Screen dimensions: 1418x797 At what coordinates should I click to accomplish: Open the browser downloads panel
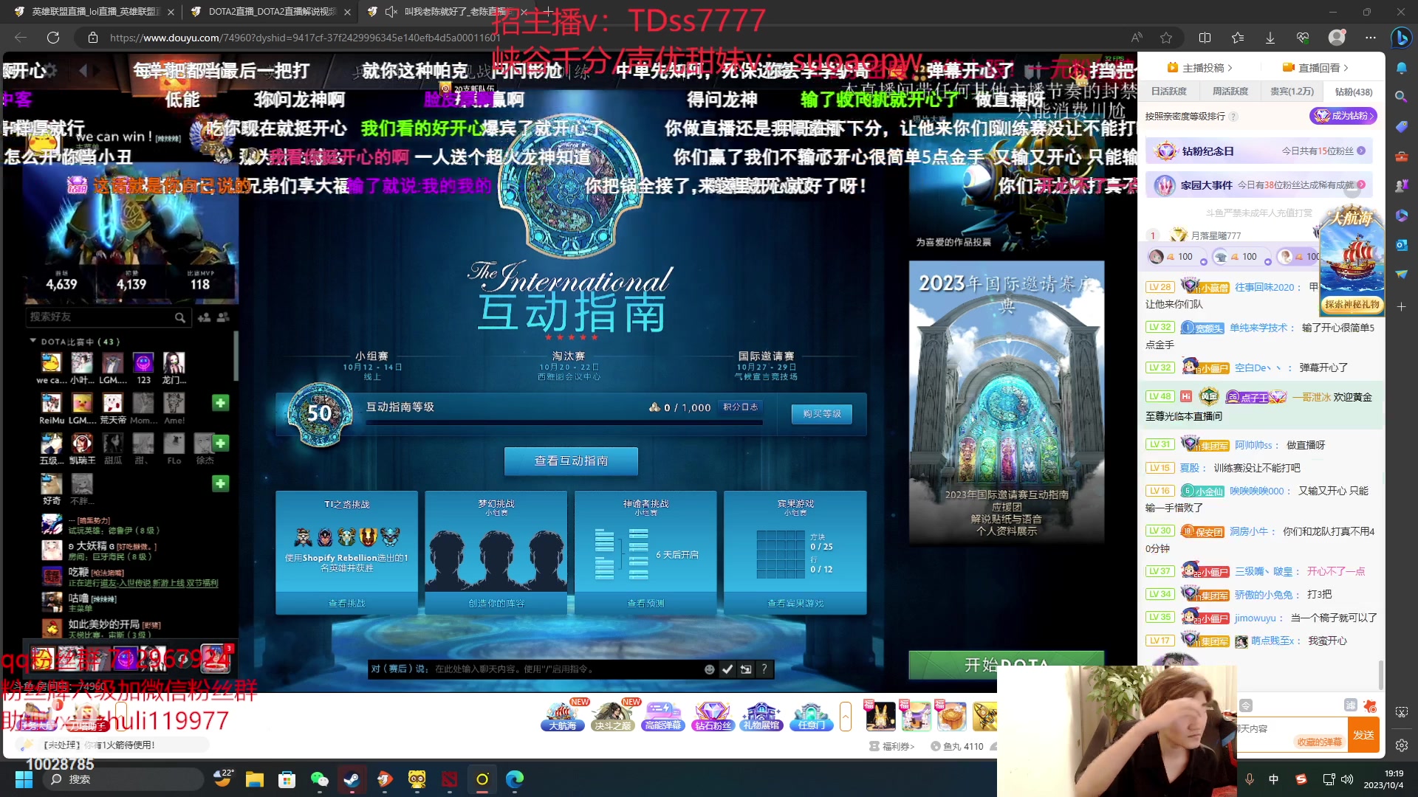(x=1270, y=38)
